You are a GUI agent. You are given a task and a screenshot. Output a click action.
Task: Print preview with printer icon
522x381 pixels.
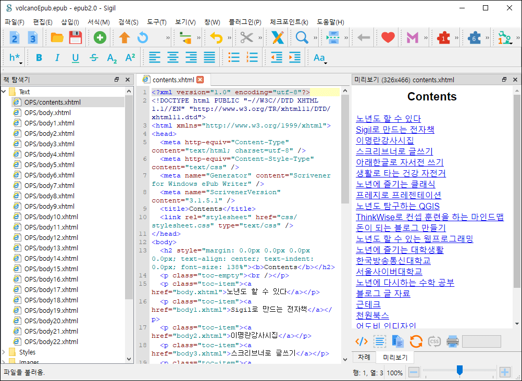point(452,341)
